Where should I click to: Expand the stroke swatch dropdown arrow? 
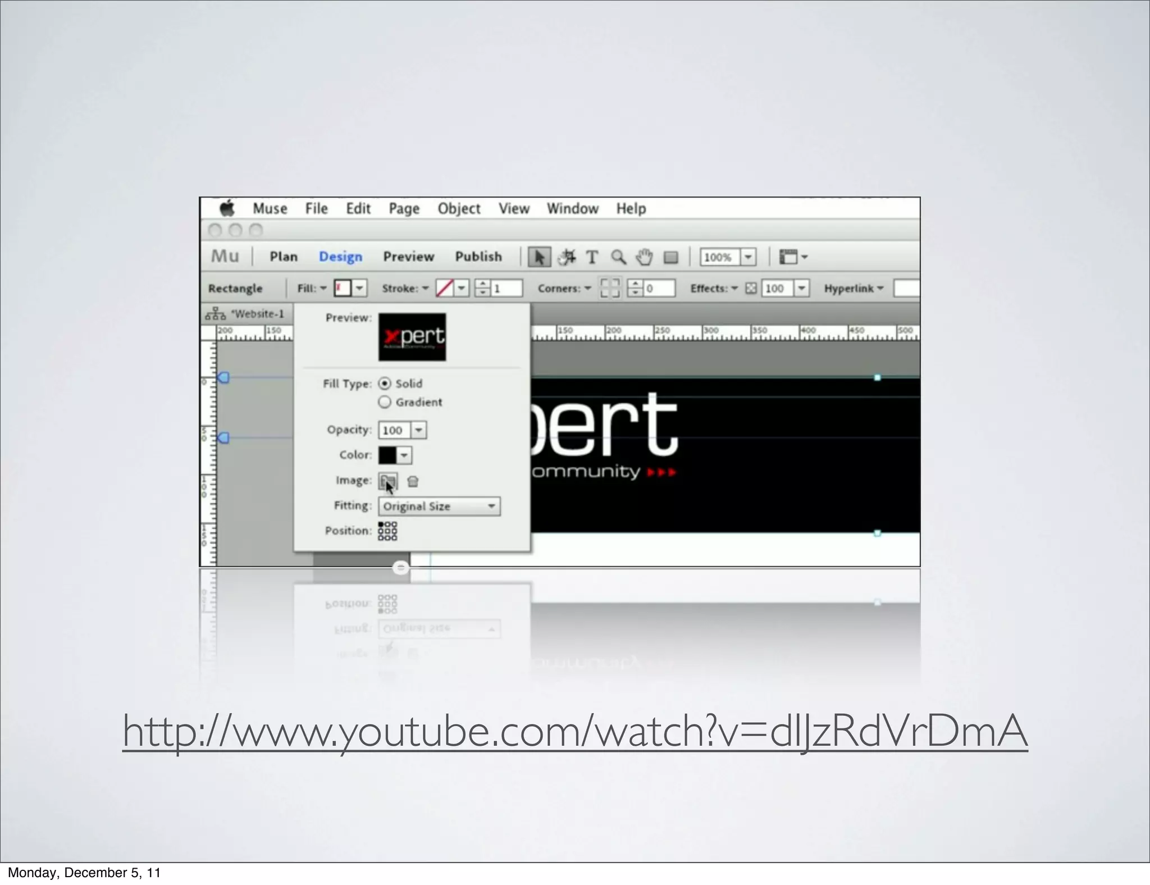tap(462, 288)
